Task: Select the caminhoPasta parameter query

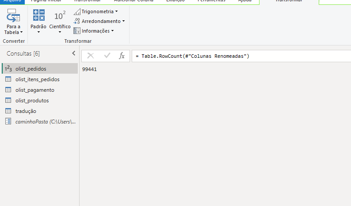Action: (x=40, y=122)
